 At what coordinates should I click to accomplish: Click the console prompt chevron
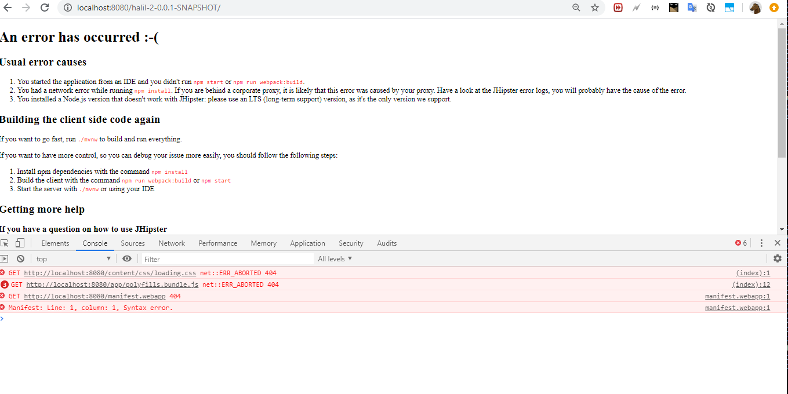[x=2, y=318]
